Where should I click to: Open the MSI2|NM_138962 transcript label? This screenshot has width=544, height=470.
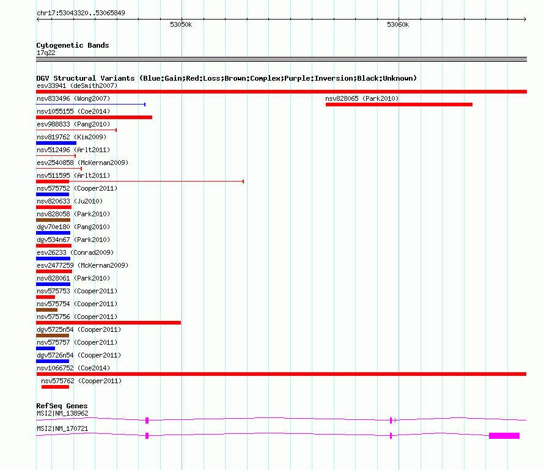click(62, 413)
